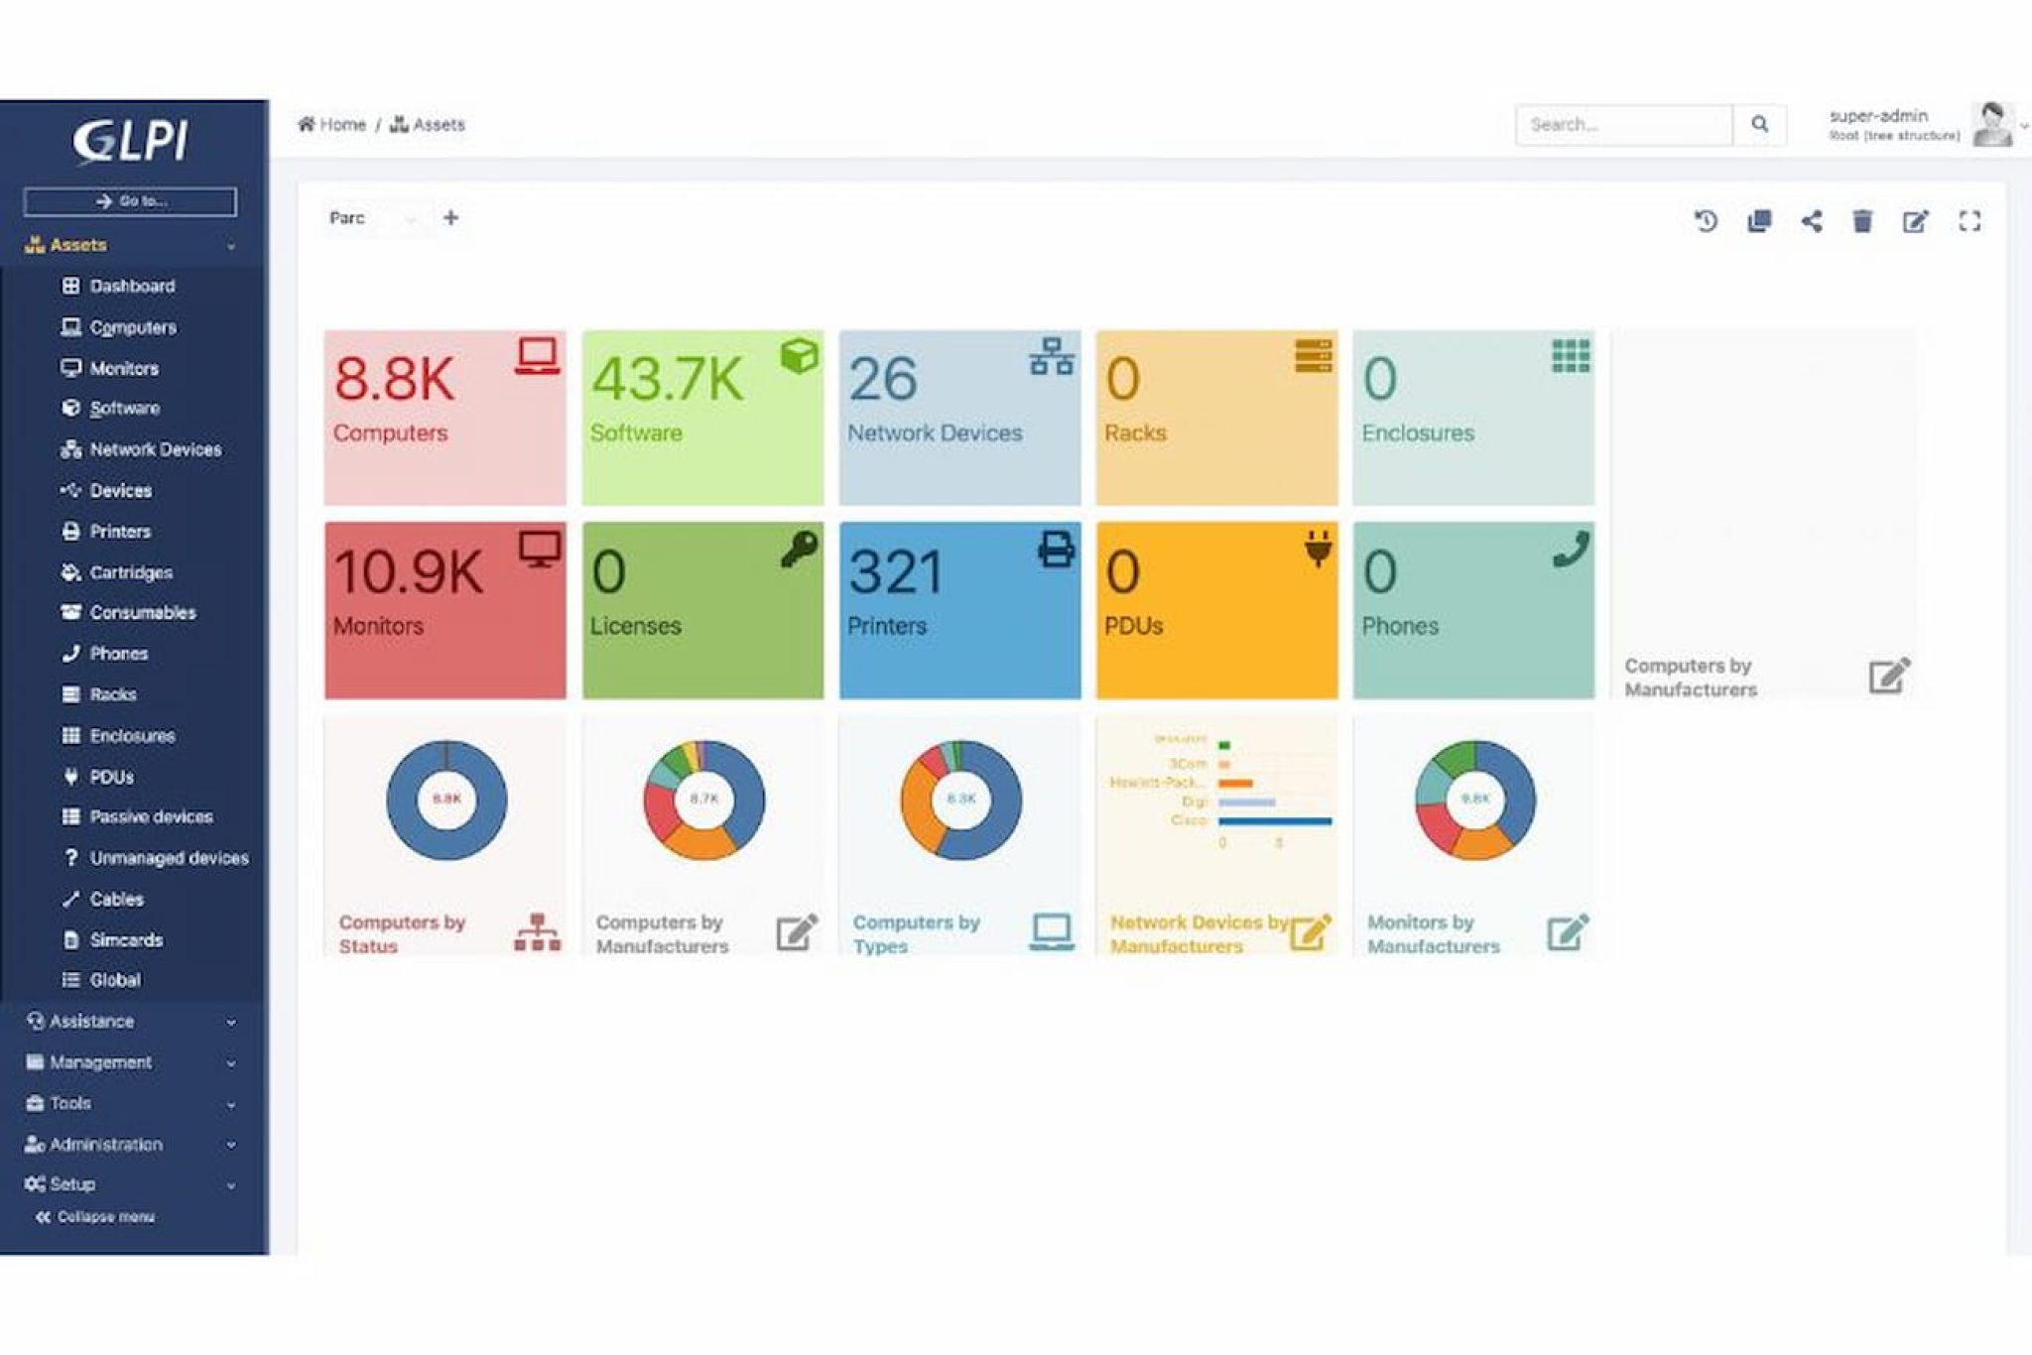Select Unmanaged devices sidebar item

169,858
